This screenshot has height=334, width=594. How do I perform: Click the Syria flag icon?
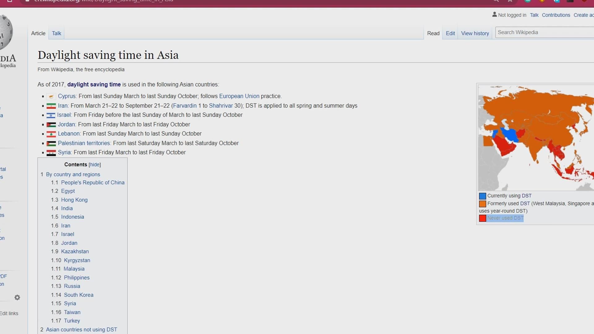point(51,153)
